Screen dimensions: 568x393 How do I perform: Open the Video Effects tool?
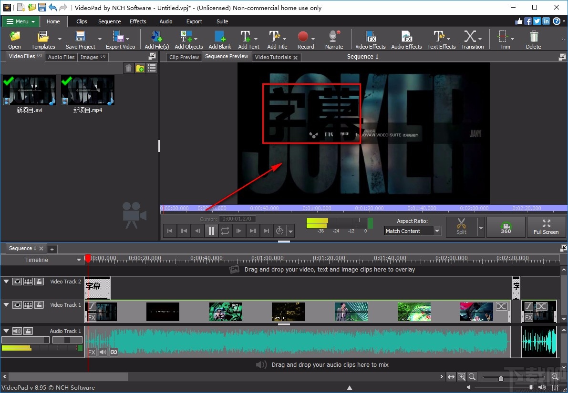[x=370, y=40]
